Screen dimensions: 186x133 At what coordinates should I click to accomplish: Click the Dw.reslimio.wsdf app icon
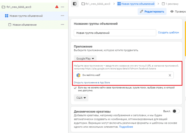point(78,75)
